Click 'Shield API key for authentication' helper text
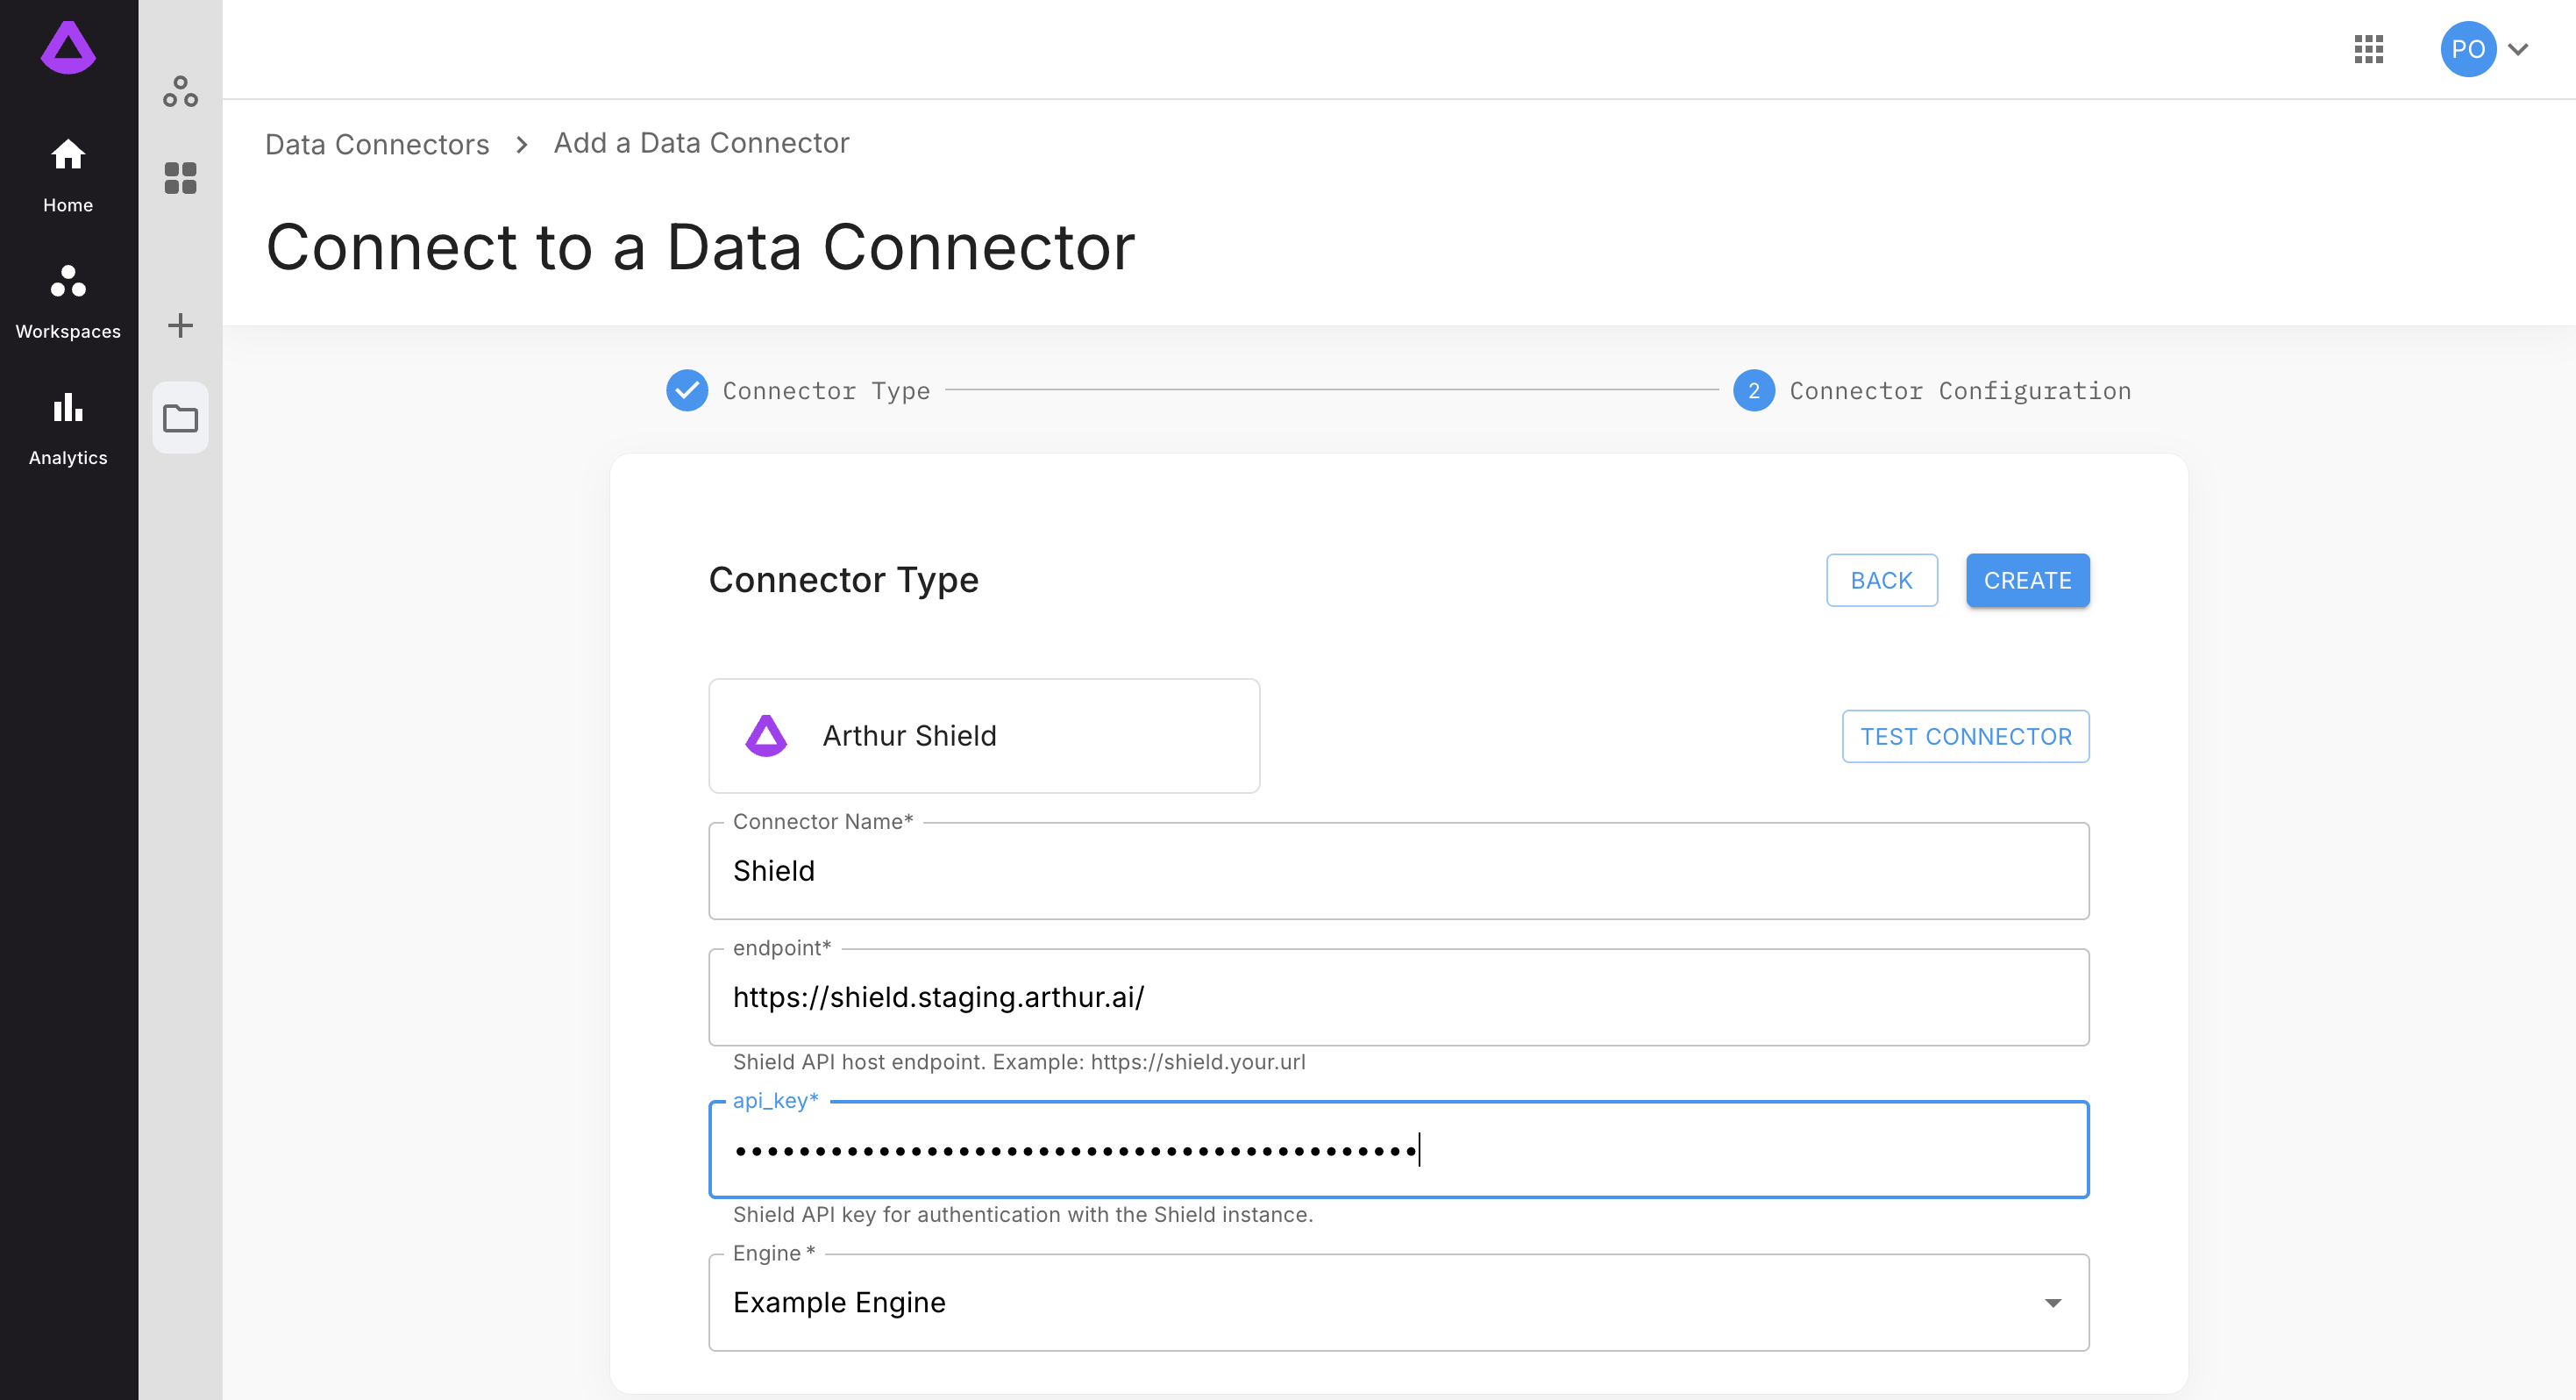 [x=1023, y=1214]
